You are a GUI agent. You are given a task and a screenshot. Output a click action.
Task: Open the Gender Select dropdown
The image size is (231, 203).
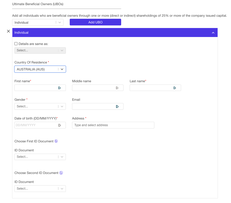(x=40, y=106)
